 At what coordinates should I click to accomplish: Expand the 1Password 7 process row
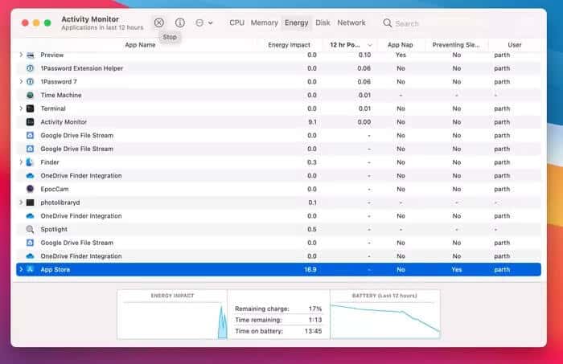[21, 82]
